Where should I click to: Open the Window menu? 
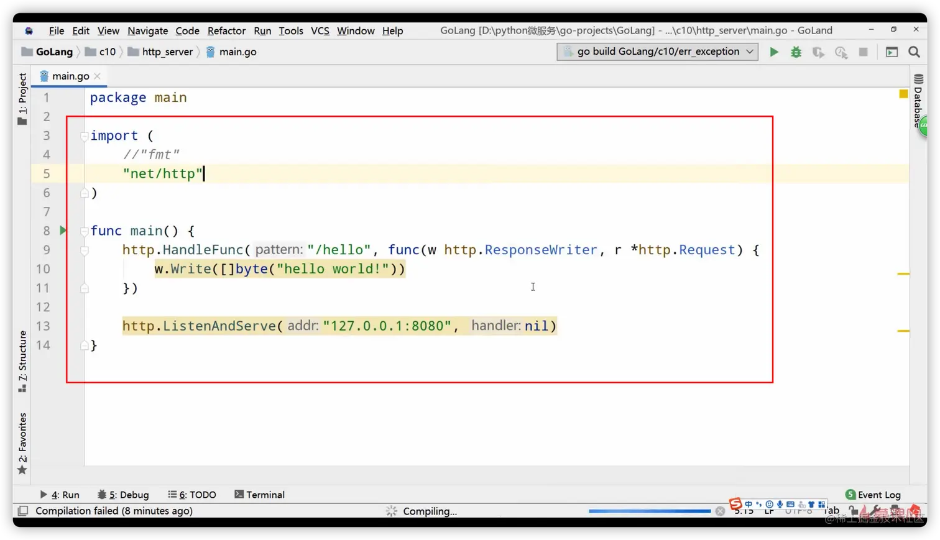(x=356, y=30)
